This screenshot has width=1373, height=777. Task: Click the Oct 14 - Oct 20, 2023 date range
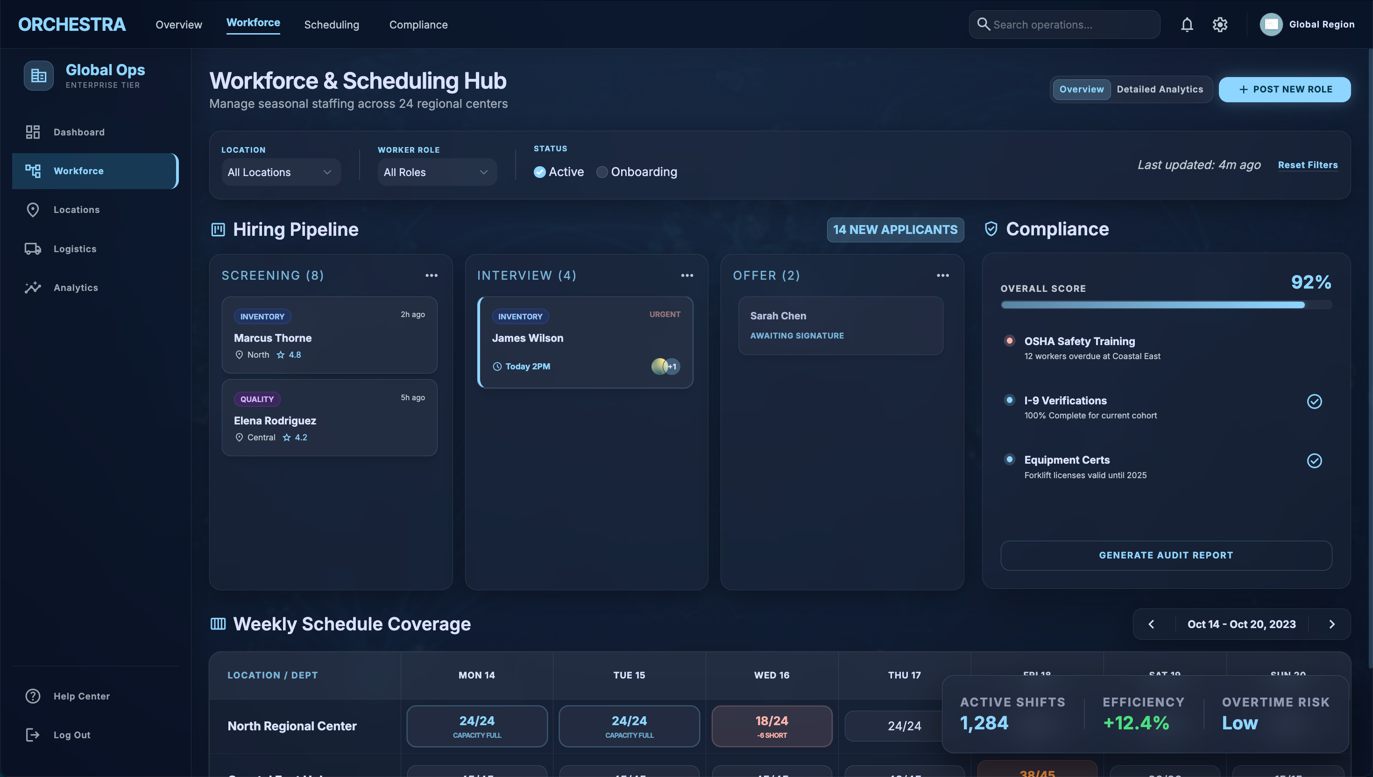click(x=1241, y=624)
